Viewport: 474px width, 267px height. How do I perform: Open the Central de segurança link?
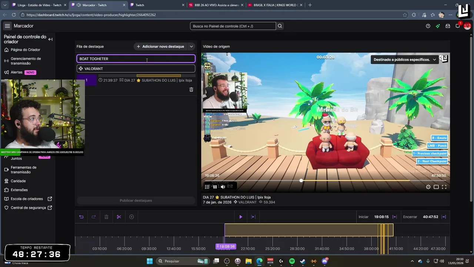coord(28,208)
